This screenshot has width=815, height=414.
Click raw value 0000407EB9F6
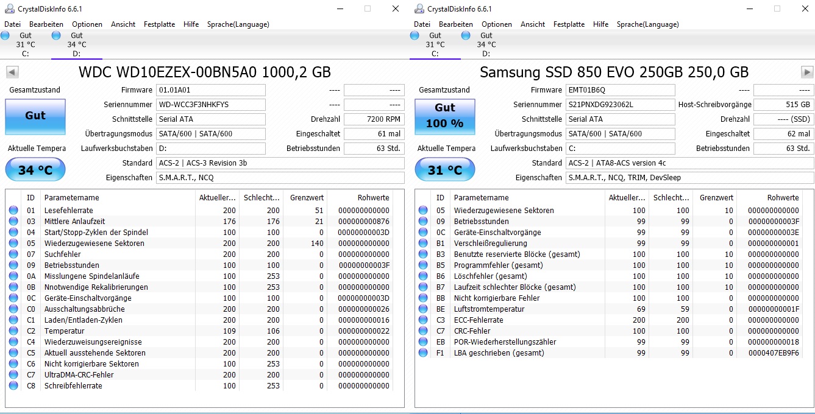coord(774,353)
